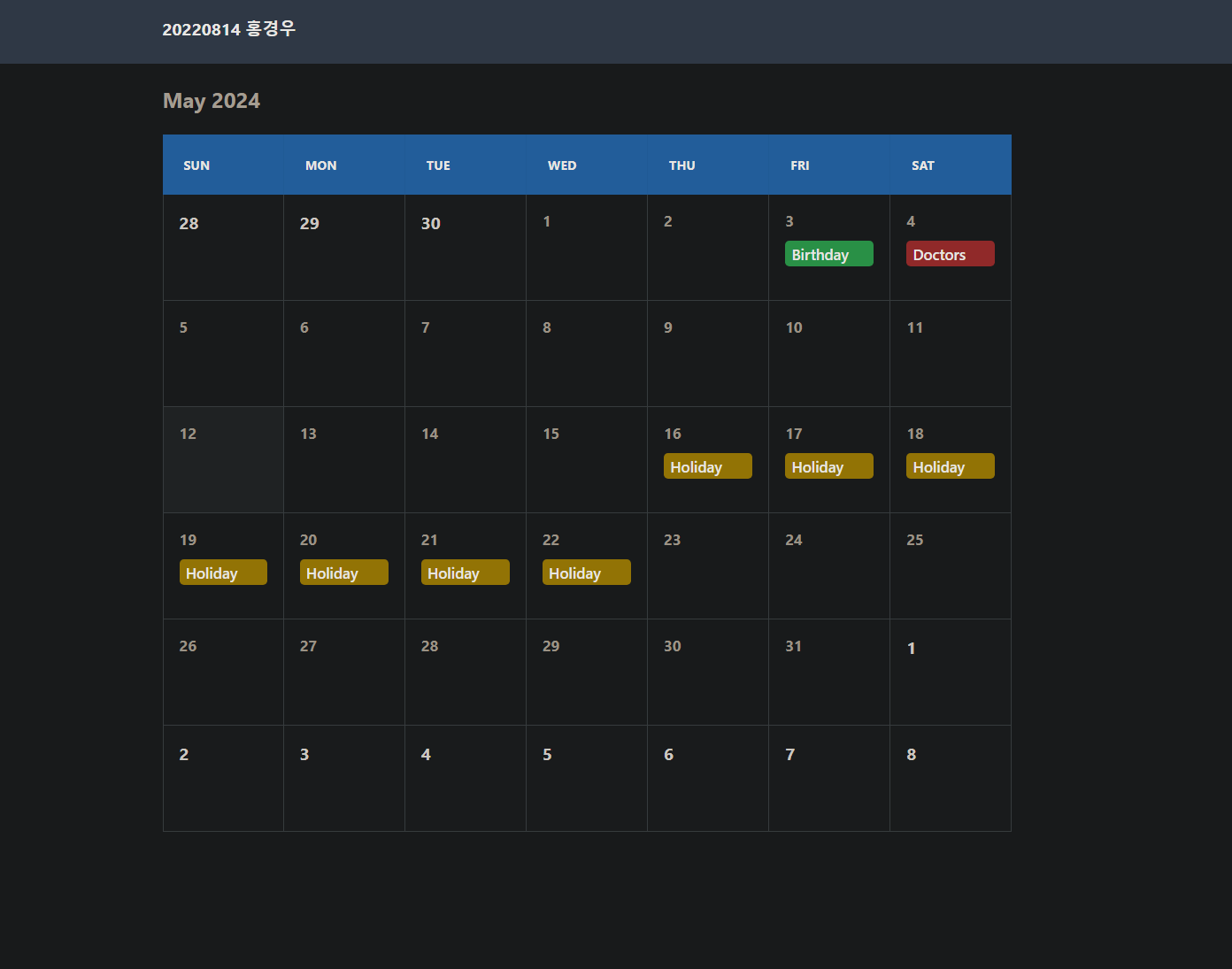Select the May 8 day cell
The image size is (1232, 969).
[x=587, y=354]
